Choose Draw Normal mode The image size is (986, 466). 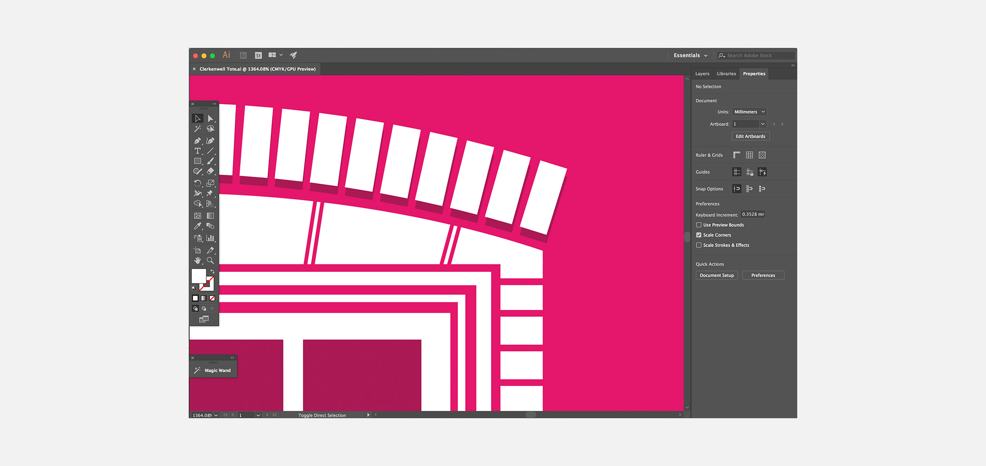(x=195, y=308)
